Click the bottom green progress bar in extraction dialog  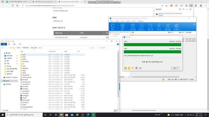153,52
